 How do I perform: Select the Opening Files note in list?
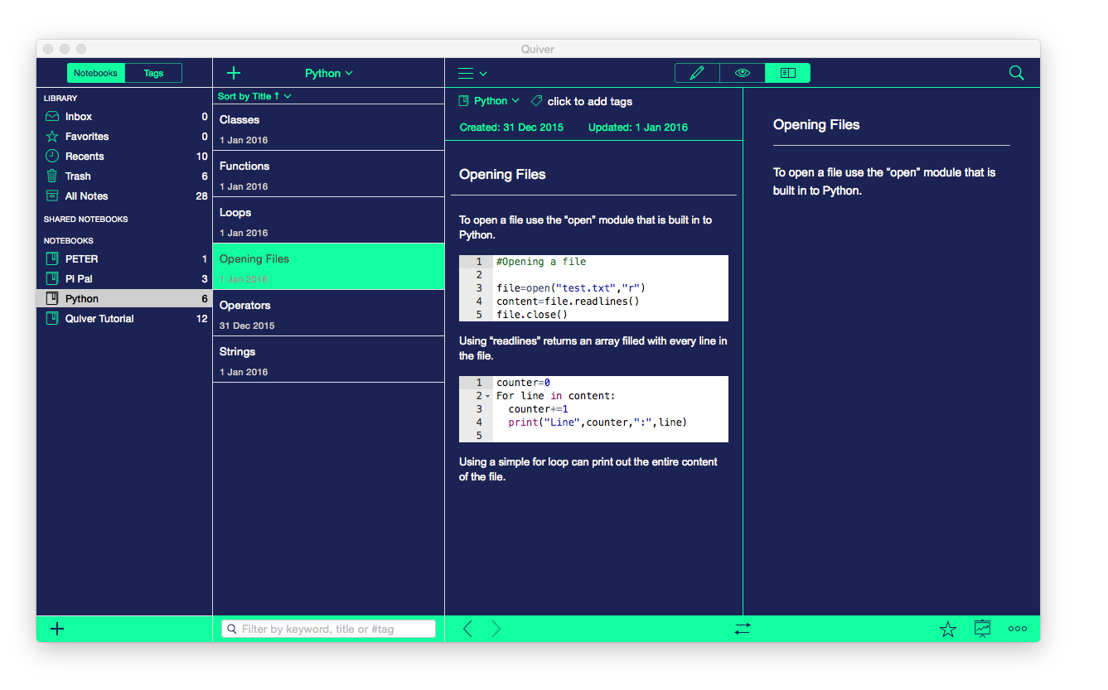pos(329,267)
